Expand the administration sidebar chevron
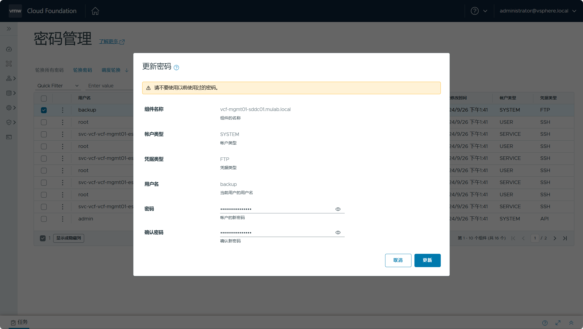The image size is (583, 329). point(14,108)
